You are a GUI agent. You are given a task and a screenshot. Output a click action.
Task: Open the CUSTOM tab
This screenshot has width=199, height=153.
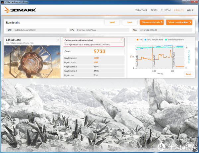166,10
